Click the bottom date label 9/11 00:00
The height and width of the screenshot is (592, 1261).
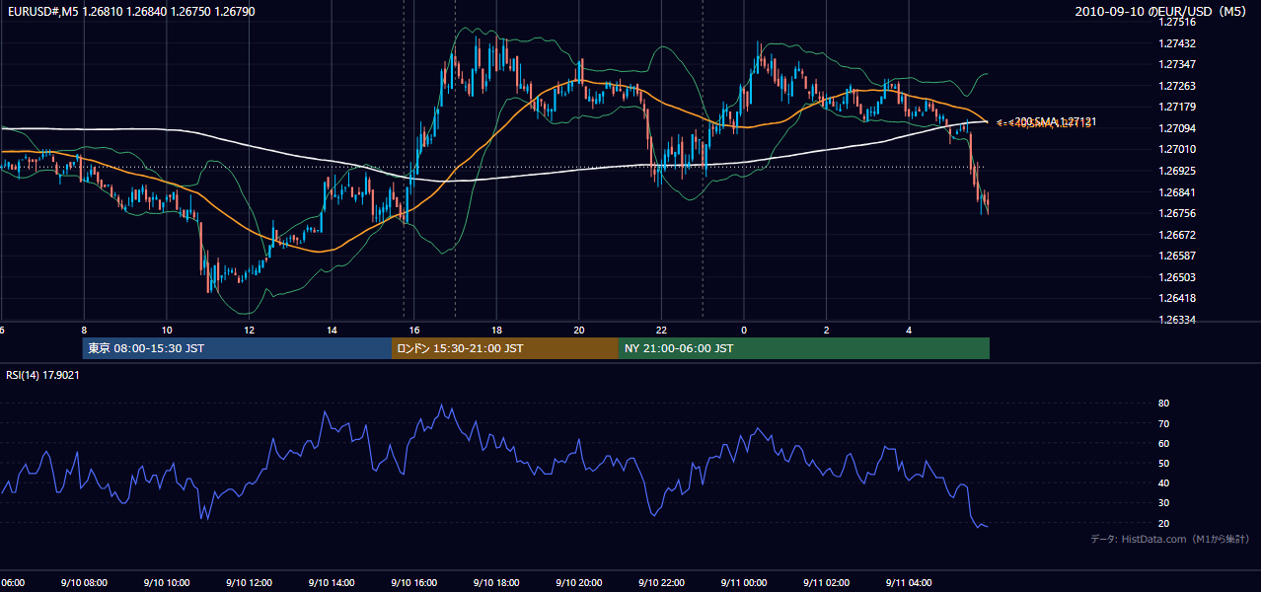tap(744, 583)
